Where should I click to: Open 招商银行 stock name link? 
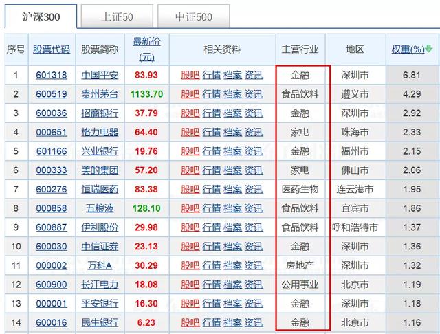pos(100,113)
